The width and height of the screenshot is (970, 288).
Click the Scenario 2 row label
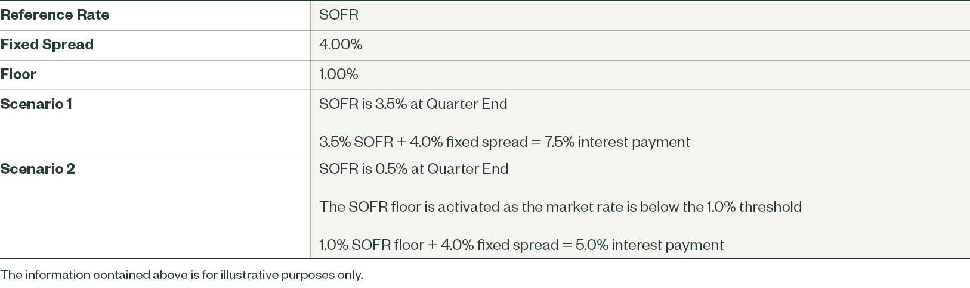38,169
